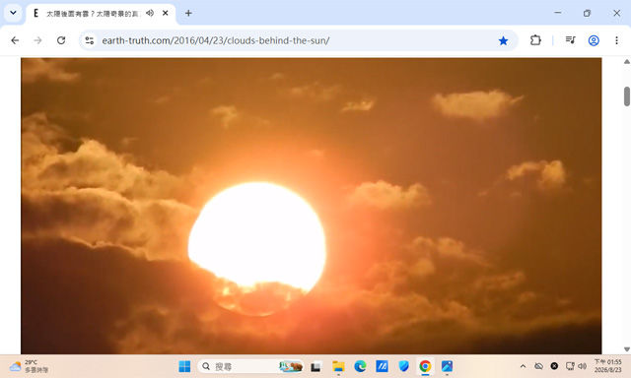Restore down the Chrome window

click(x=588, y=13)
